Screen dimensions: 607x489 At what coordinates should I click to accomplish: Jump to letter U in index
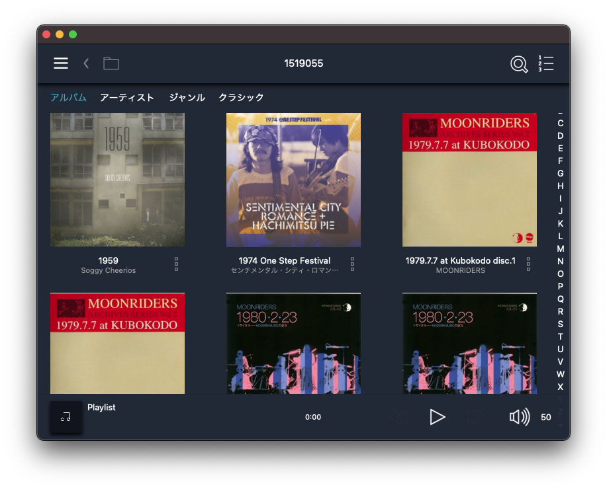[560, 350]
